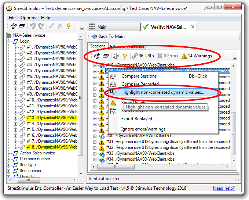
Task: Expand session #30 in the Sessions list
Action: tap(95, 136)
